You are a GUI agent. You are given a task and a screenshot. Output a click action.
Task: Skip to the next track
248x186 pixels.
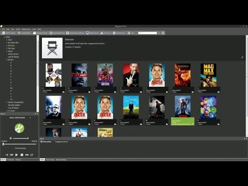27,154
